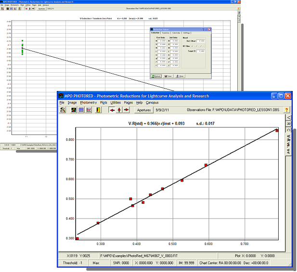This screenshot has height=272, width=297.
Task: Minimize the front MPO PHOTORED window
Action: (x=274, y=96)
